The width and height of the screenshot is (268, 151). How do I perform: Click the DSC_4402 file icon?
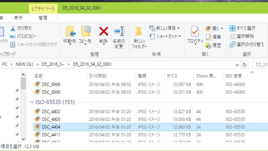(37, 111)
